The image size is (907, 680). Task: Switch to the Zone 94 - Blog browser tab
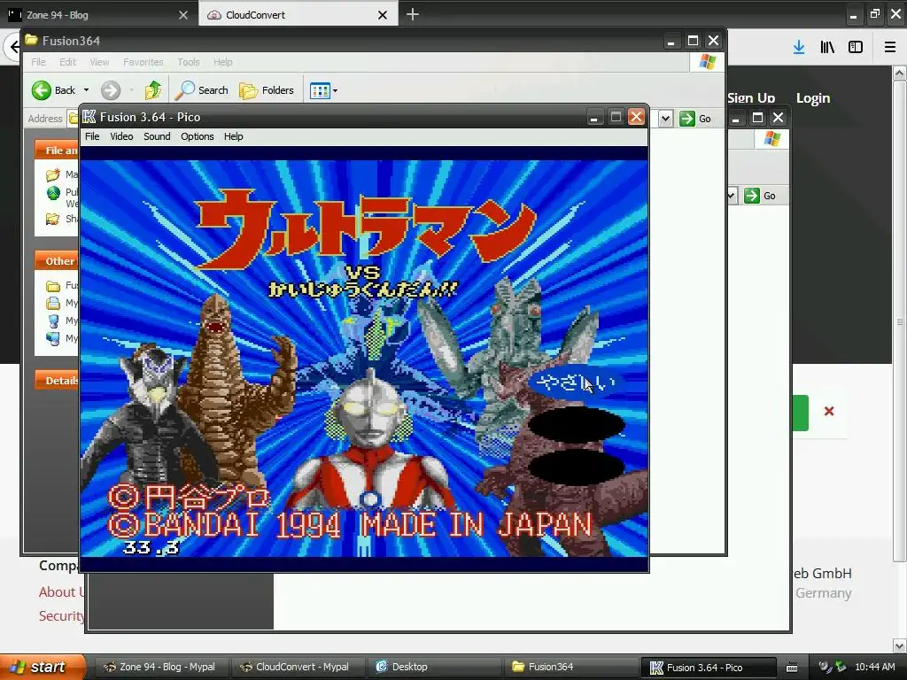click(99, 14)
